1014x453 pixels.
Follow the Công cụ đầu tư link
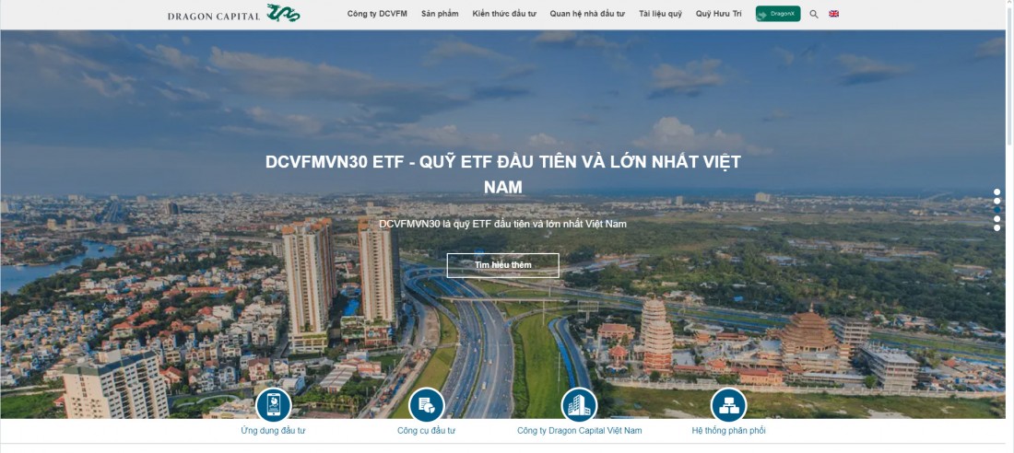426,430
